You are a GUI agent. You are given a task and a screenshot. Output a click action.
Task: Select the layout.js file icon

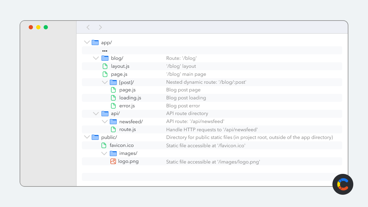[105, 66]
